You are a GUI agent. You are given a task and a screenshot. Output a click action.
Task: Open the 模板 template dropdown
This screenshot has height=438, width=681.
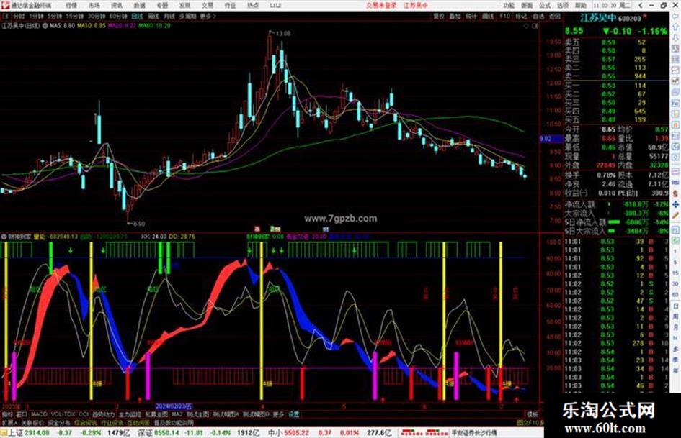click(533, 414)
